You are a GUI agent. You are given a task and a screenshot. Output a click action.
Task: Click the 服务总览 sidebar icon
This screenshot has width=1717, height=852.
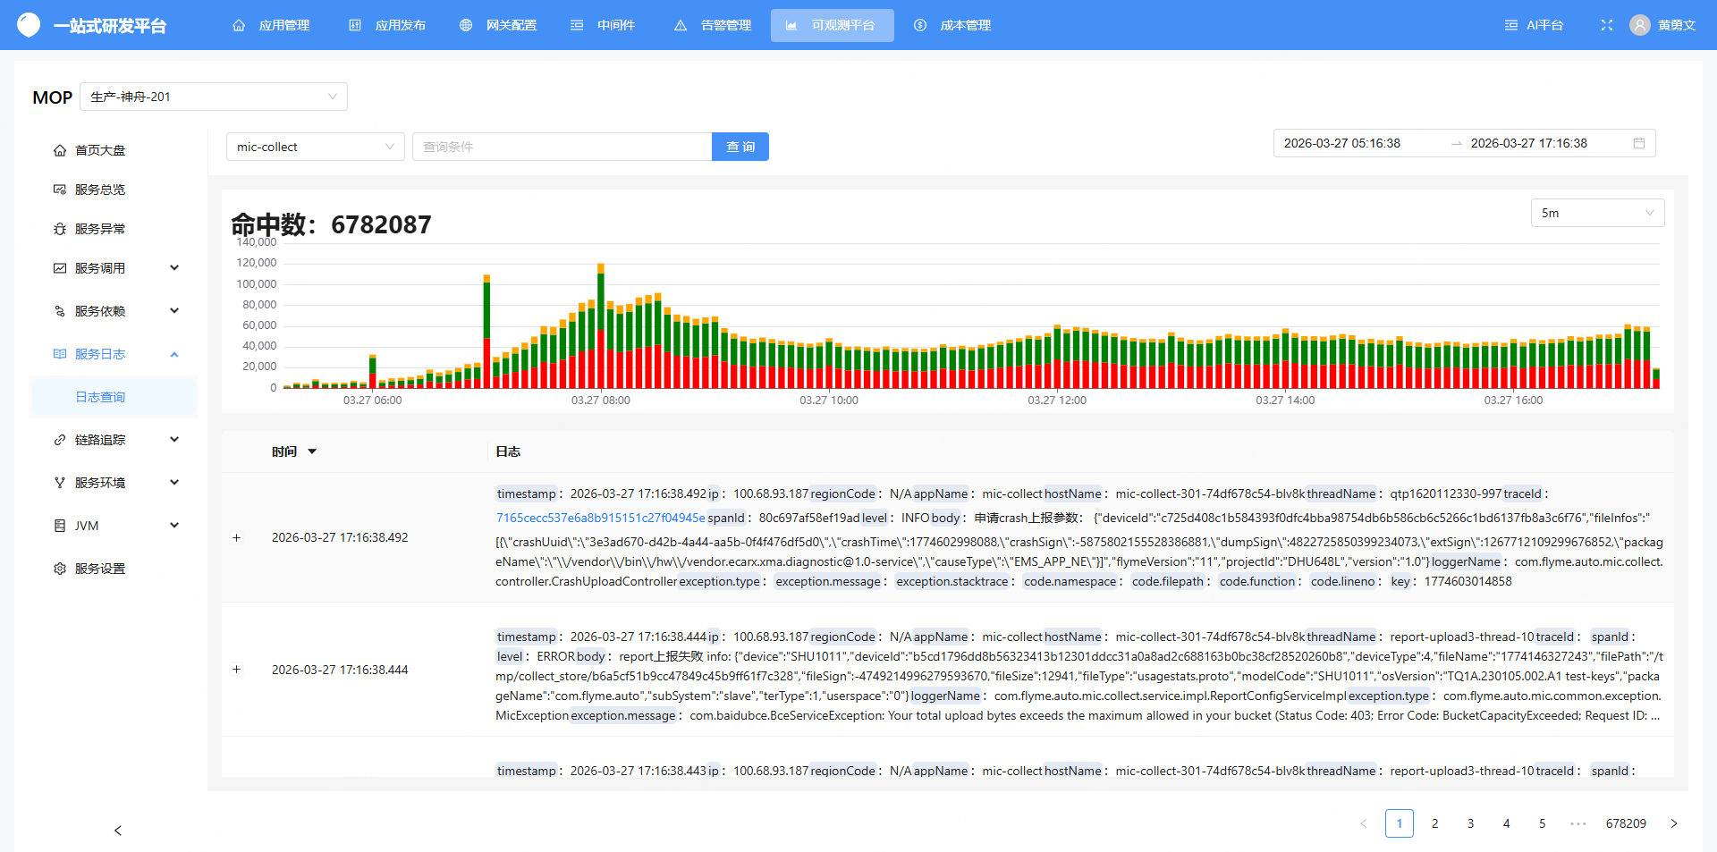click(60, 190)
